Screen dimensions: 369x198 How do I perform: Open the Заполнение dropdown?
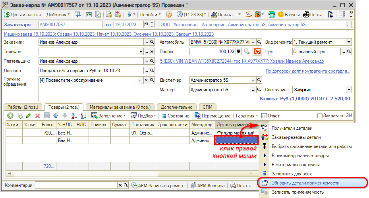[109, 116]
